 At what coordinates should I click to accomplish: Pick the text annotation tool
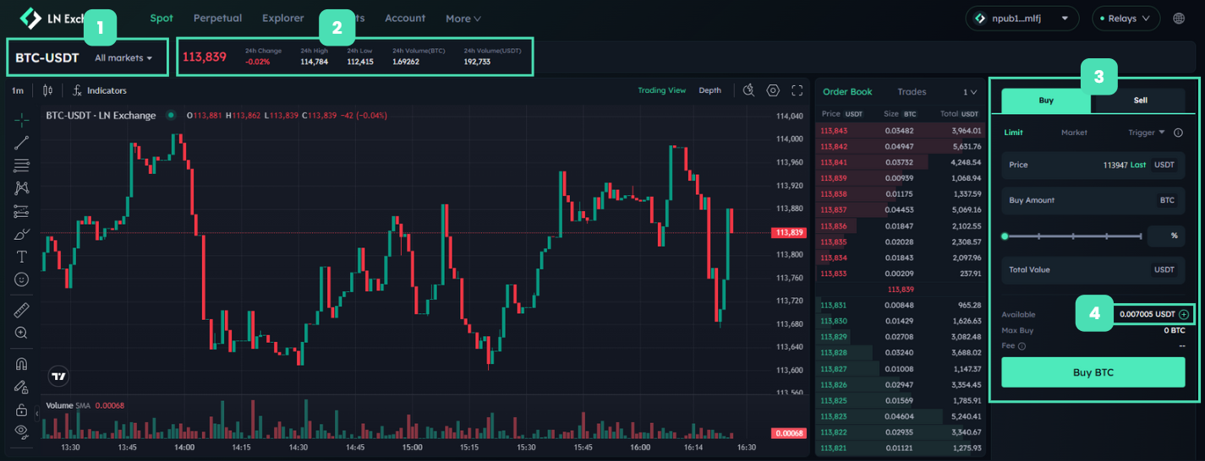pos(22,257)
